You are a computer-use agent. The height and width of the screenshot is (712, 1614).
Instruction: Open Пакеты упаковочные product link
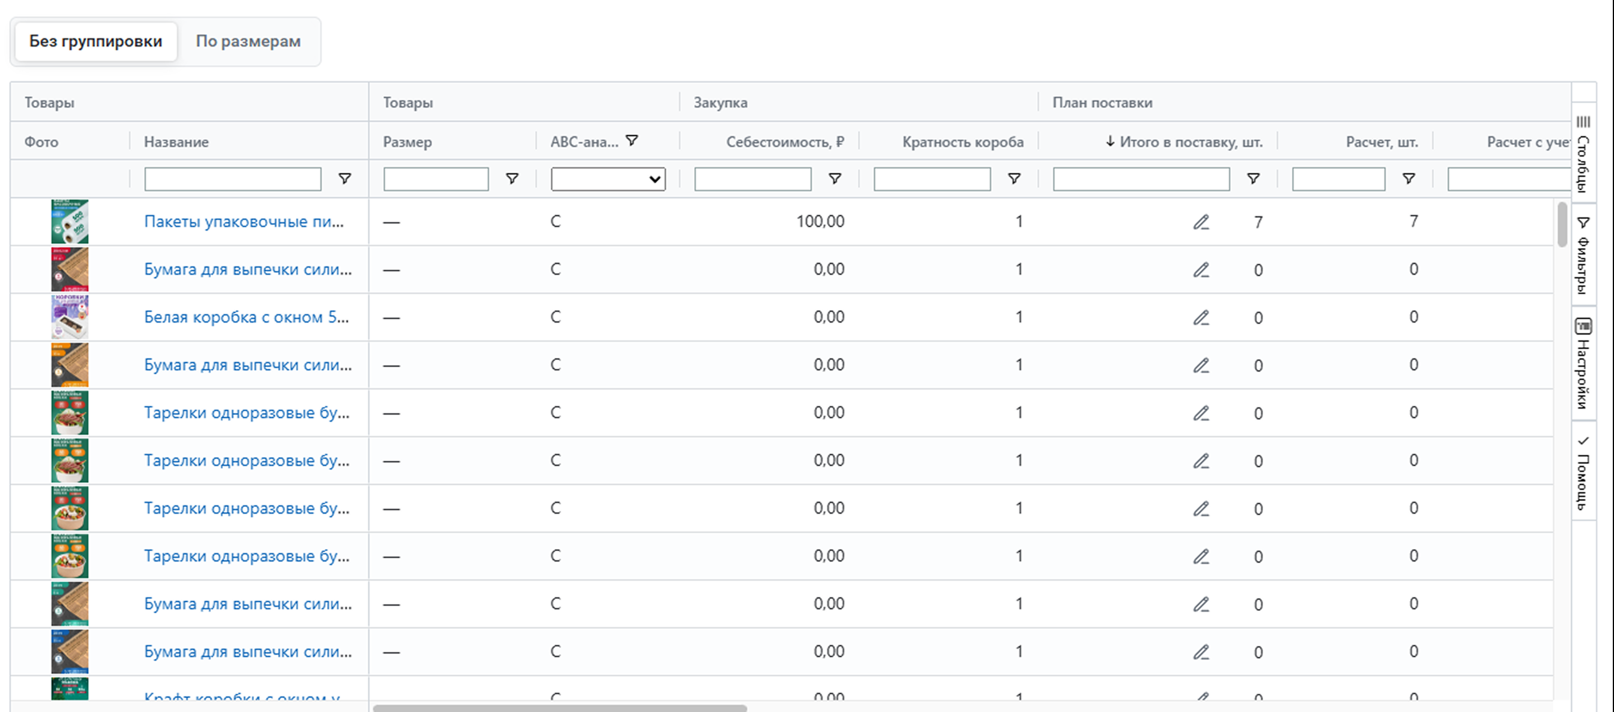click(x=244, y=222)
